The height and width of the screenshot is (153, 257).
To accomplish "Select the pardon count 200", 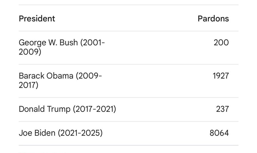I will tap(221, 42).
